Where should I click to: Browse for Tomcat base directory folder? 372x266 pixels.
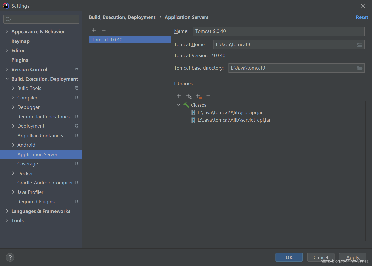(360, 68)
